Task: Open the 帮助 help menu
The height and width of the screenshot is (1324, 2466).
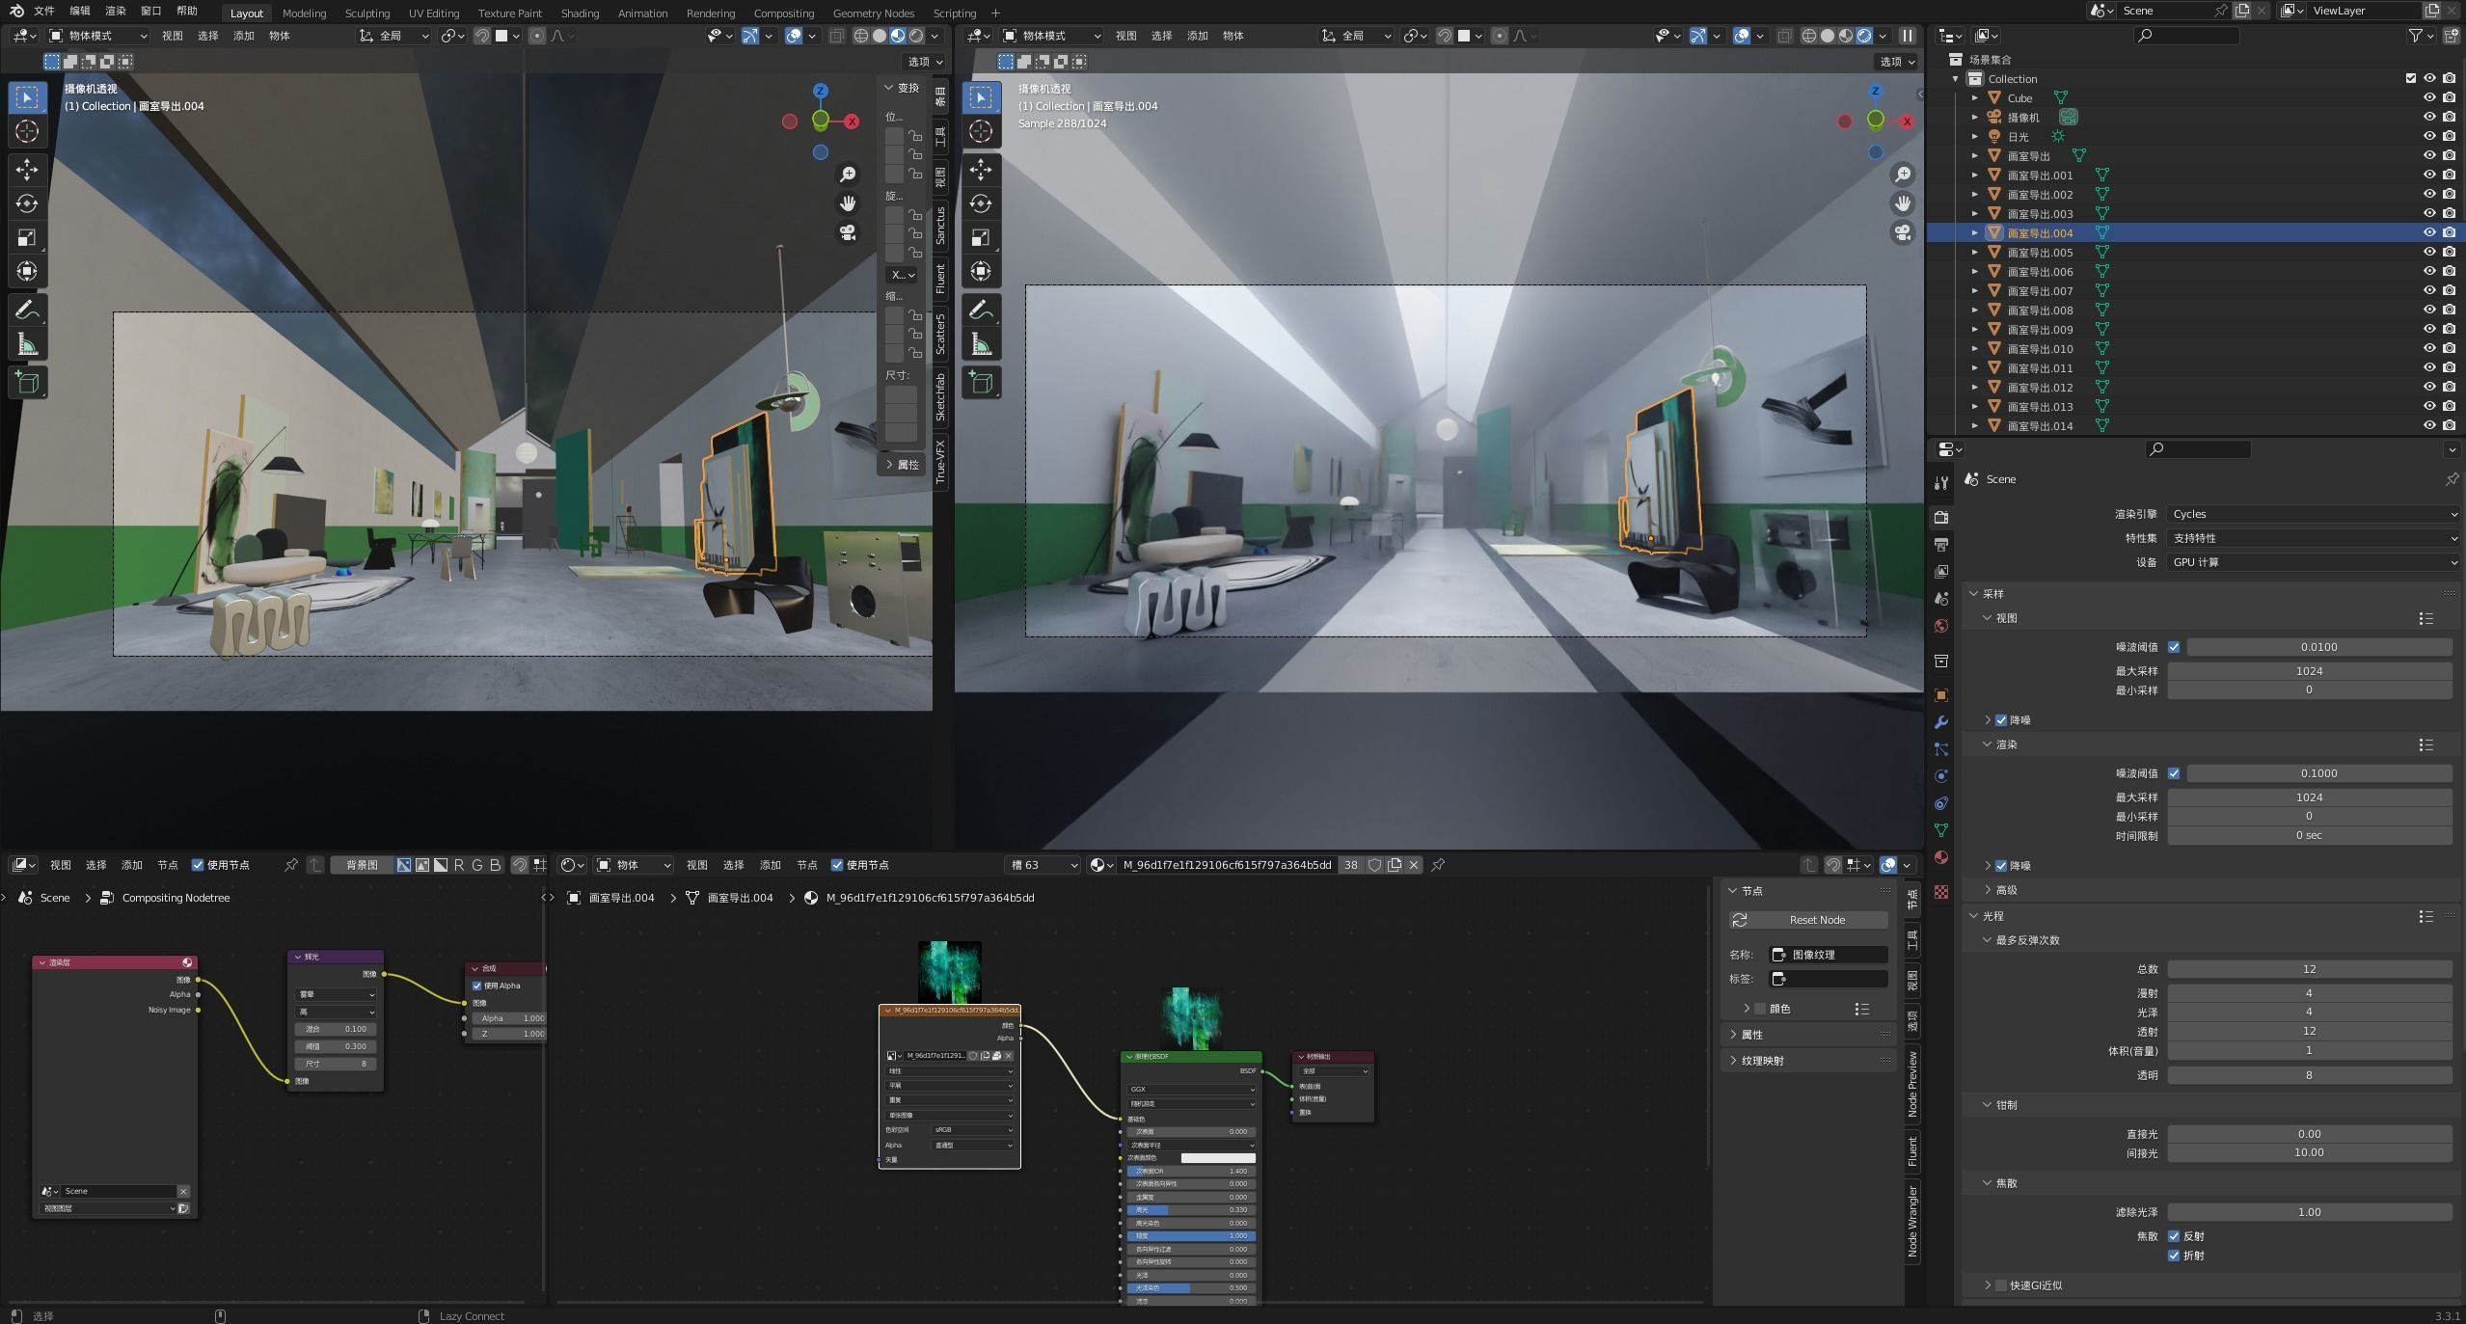Action: [187, 11]
